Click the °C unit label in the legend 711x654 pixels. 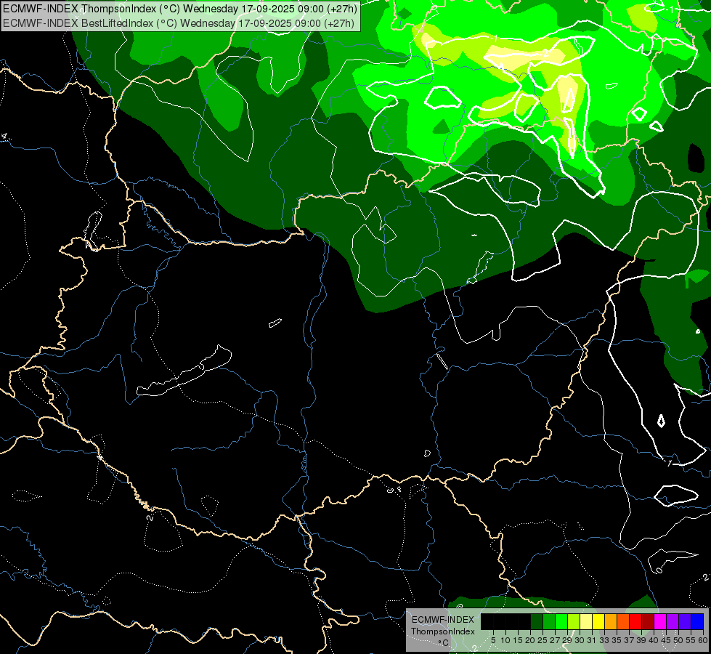444,643
